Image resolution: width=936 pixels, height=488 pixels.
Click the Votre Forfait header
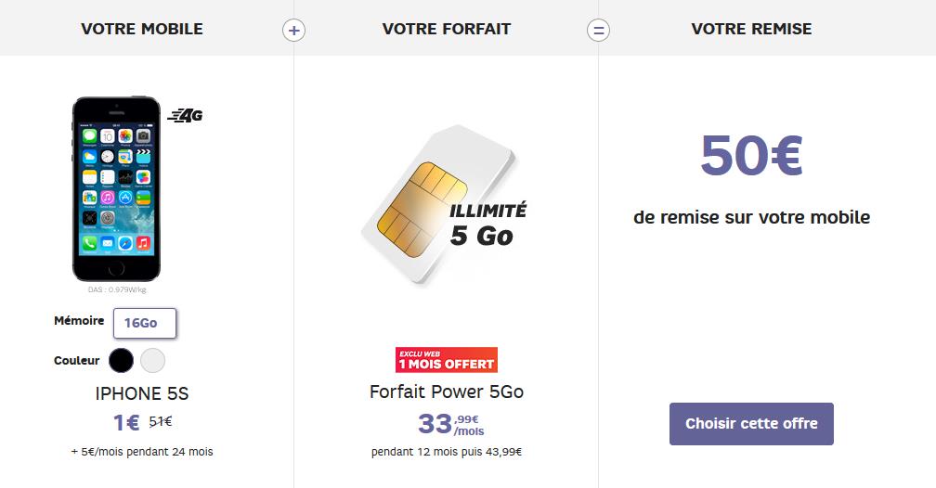coord(447,29)
